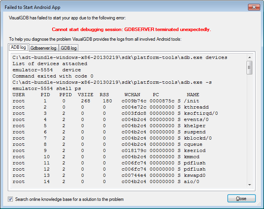Screen dimensions: 264x209
Task: Click the cqueue process row
Action: [107, 144]
